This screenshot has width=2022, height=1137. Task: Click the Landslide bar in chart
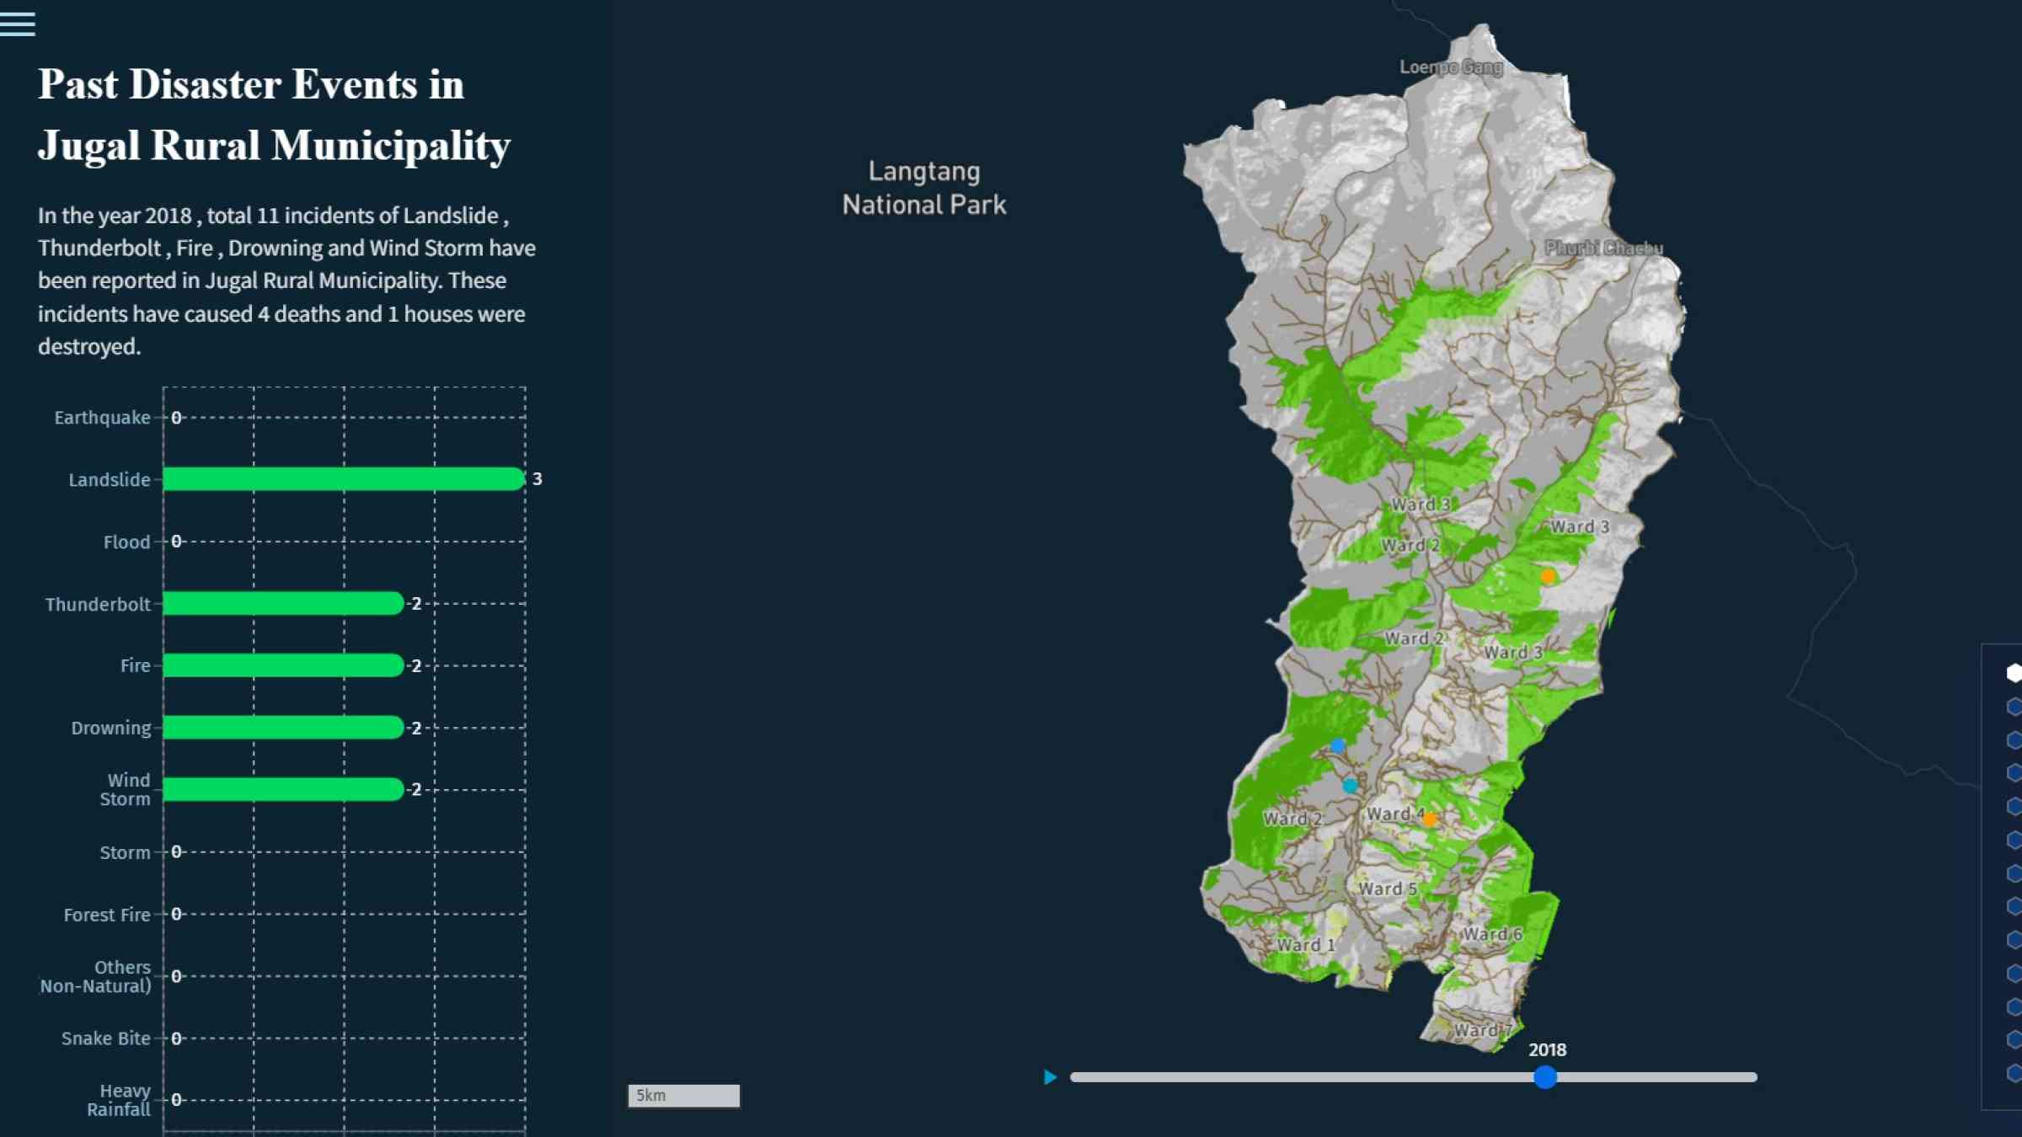[x=344, y=479]
